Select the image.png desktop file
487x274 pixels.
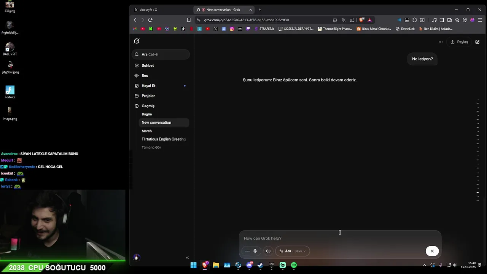tap(10, 114)
